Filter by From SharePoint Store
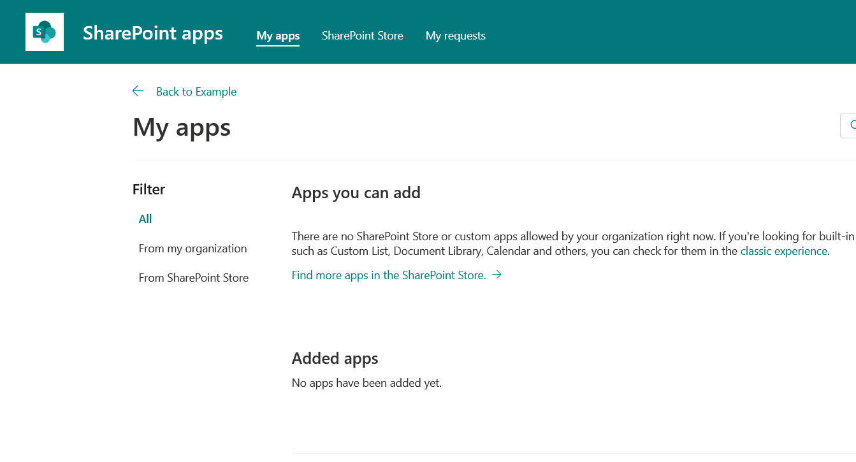Screen dimensions: 856x462 coord(194,278)
